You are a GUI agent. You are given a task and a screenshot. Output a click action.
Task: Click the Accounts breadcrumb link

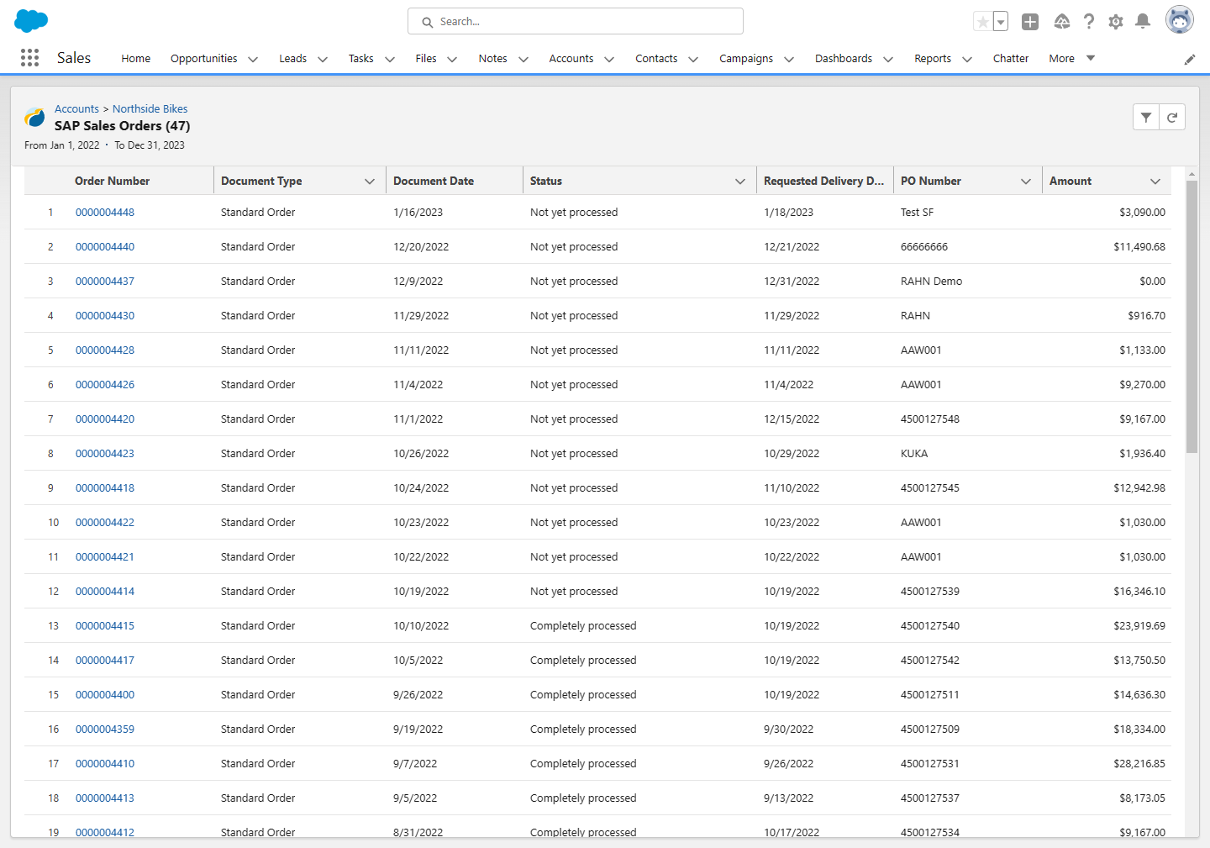click(x=76, y=108)
